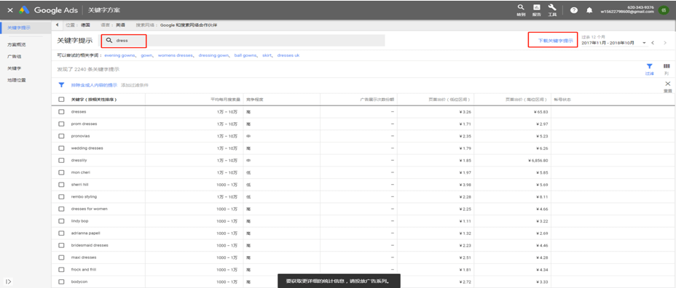Image resolution: width=676 pixels, height=288 pixels.
Task: Open the columns icon above the table
Action: click(667, 66)
